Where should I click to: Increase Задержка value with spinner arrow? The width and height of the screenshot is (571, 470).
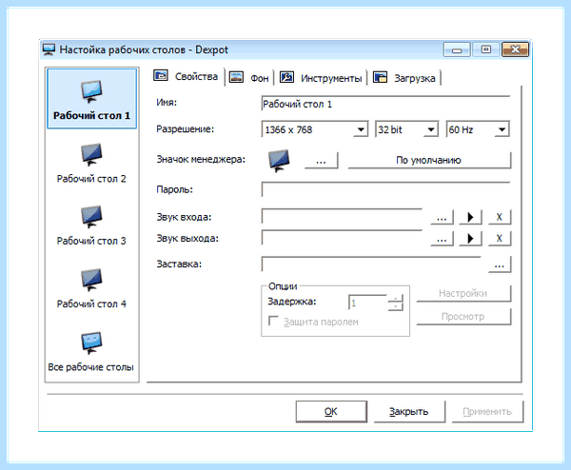coord(396,299)
